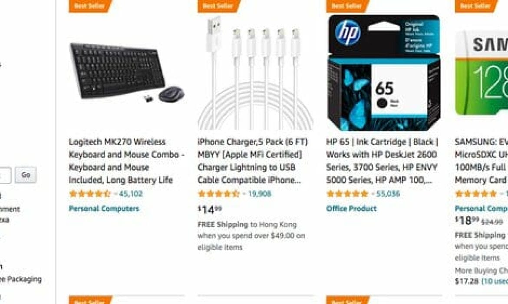Click star rating of iPhone charger
The height and width of the screenshot is (304, 508).
coord(218,194)
